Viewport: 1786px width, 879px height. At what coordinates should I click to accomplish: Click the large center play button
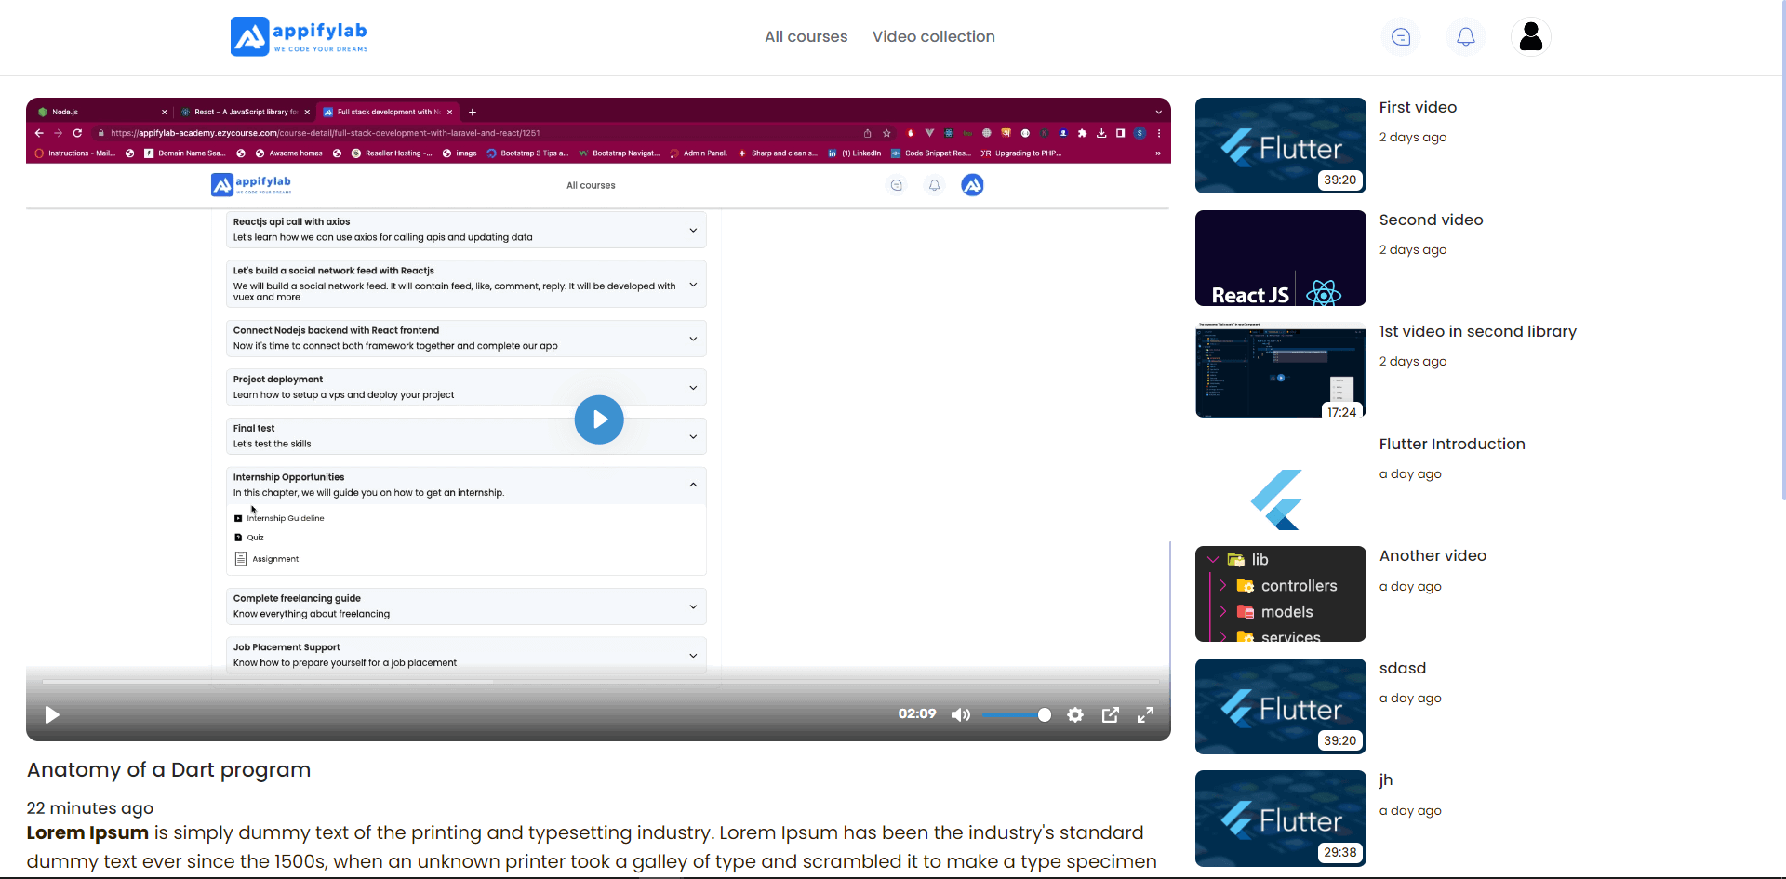(599, 420)
